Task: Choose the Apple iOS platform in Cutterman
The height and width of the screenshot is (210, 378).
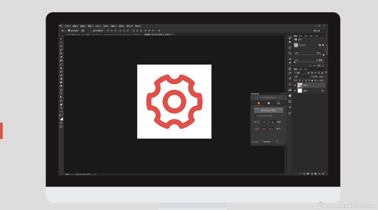Action: (x=259, y=103)
